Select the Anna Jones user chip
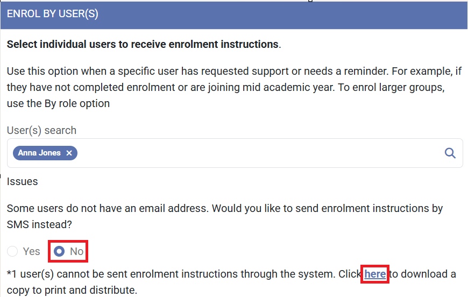Image resolution: width=468 pixels, height=297 pixels. pyautogui.click(x=39, y=153)
